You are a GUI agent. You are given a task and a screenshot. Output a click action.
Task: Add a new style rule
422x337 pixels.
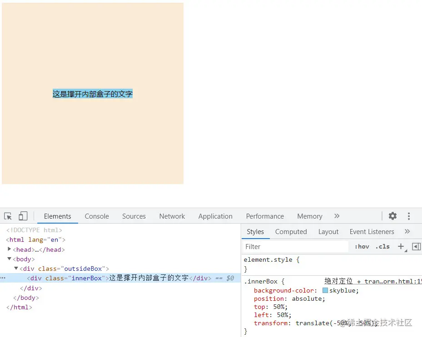pos(401,246)
